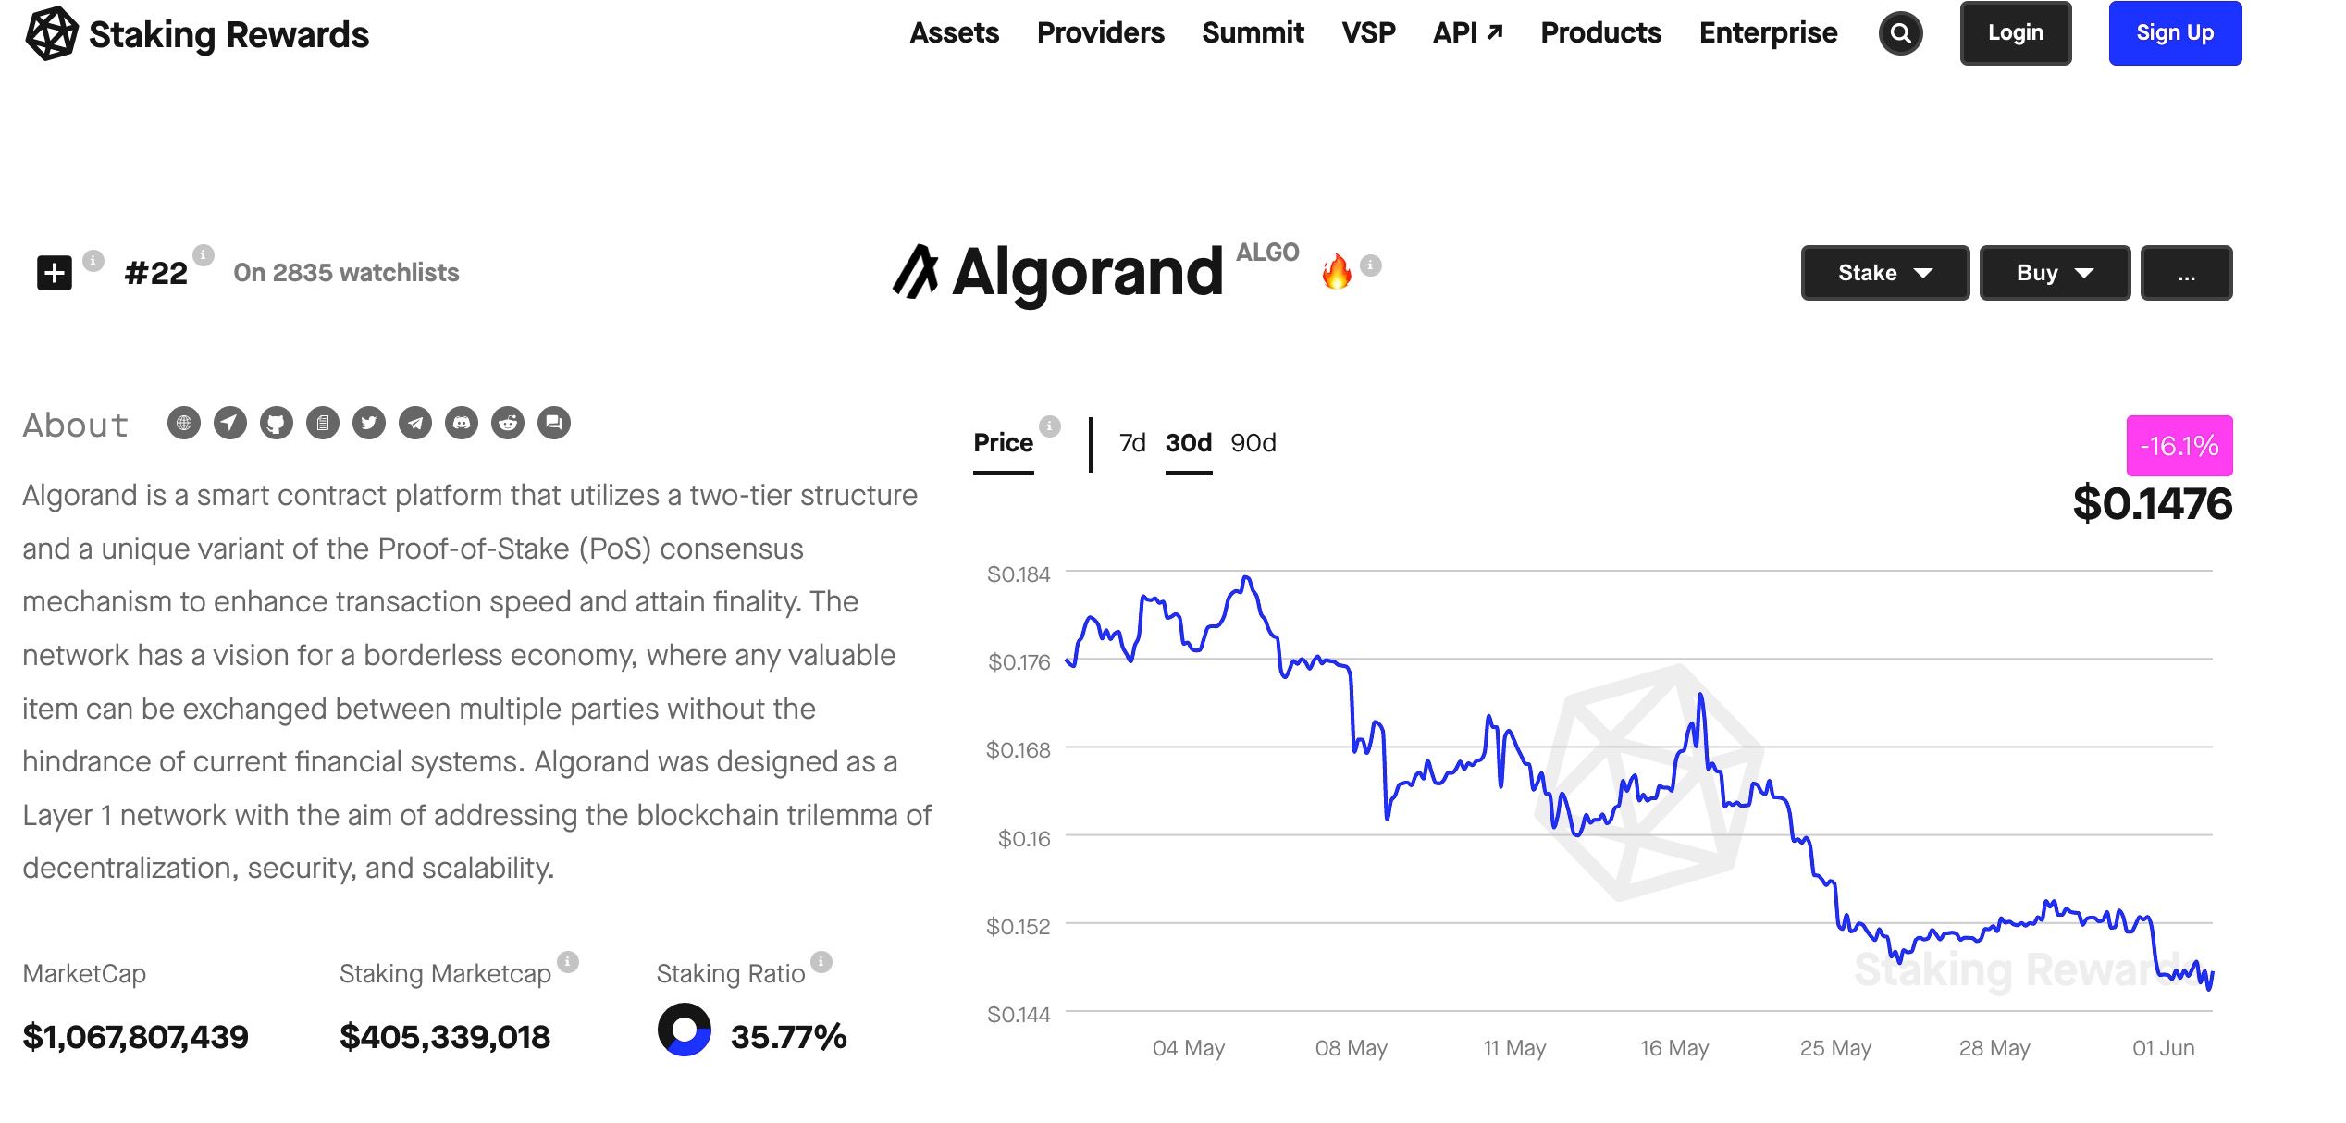The width and height of the screenshot is (2346, 1123).
Task: Expand the Buy dropdown
Action: (x=2054, y=273)
